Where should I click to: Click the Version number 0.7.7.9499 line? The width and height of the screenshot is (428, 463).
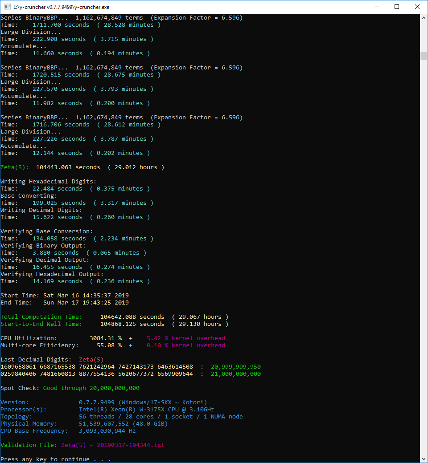(143, 402)
